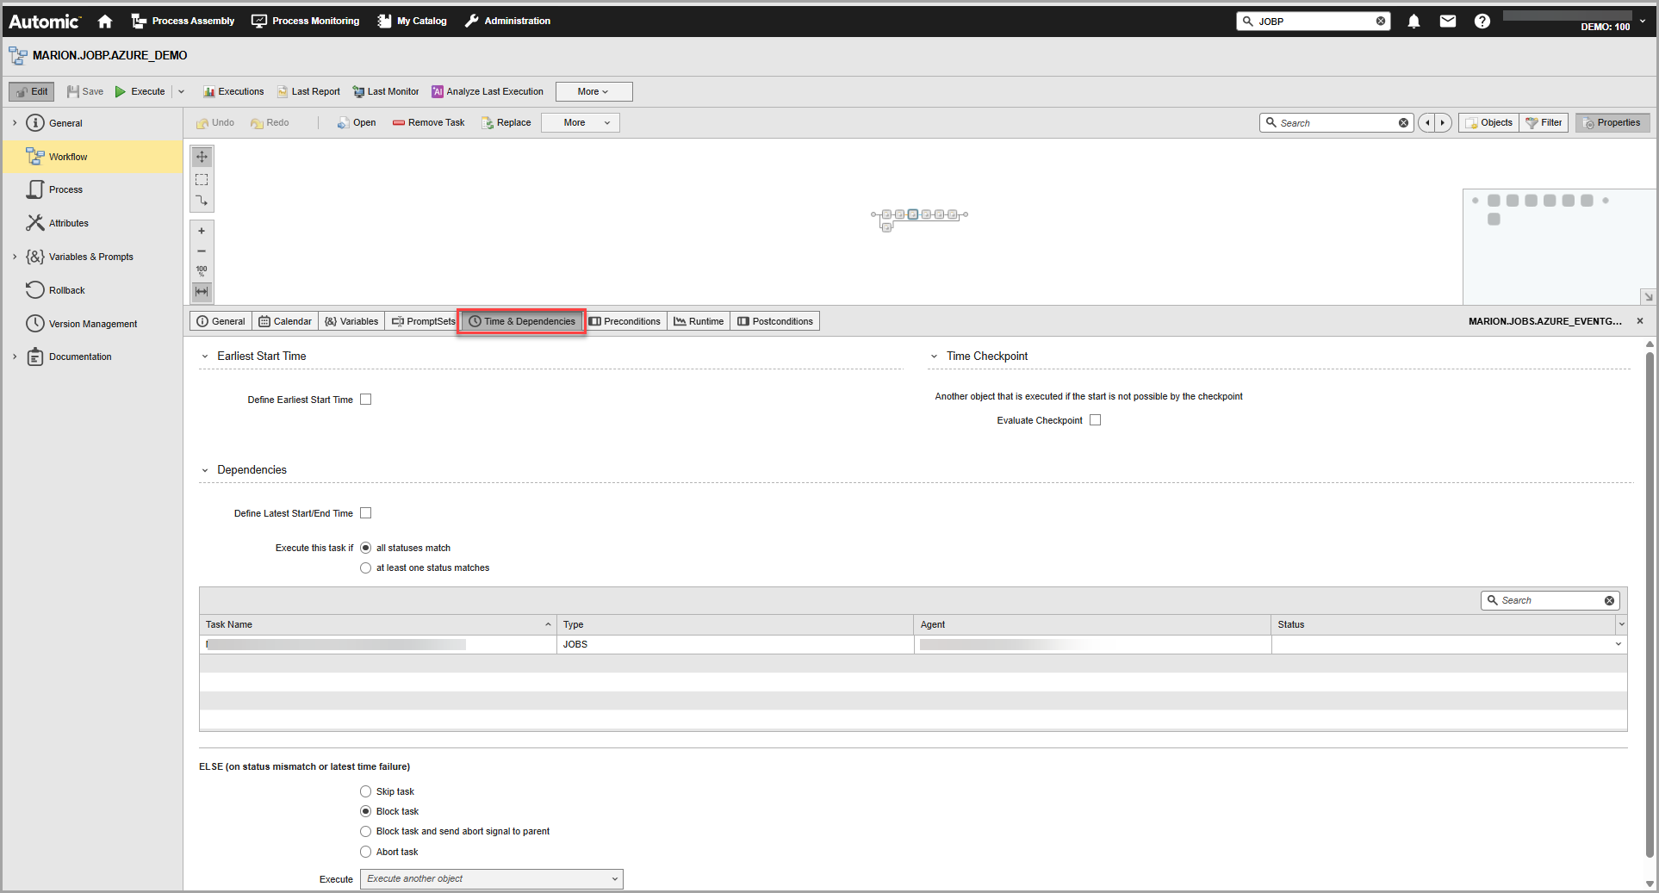The width and height of the screenshot is (1659, 893).
Task: Go to the home icon
Action: coord(105,21)
